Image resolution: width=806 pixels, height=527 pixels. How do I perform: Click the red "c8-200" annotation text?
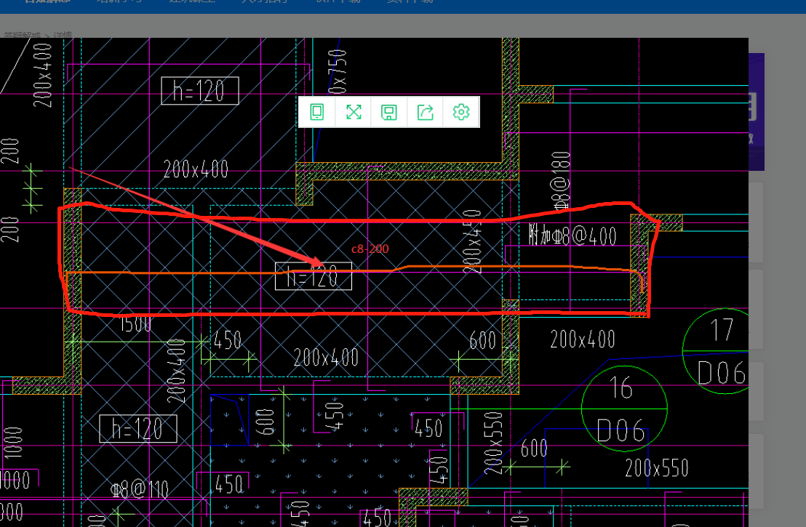tap(370, 249)
